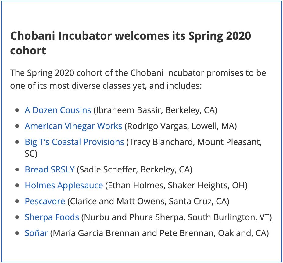Select the Pescavore link
283x263 pixels.
click(45, 201)
